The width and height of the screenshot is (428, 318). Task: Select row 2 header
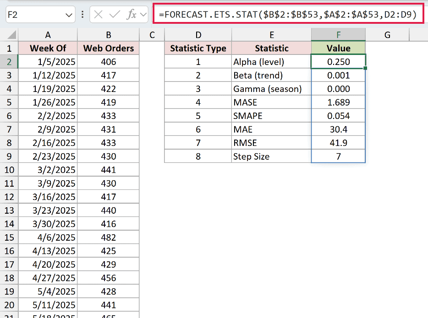click(x=9, y=62)
